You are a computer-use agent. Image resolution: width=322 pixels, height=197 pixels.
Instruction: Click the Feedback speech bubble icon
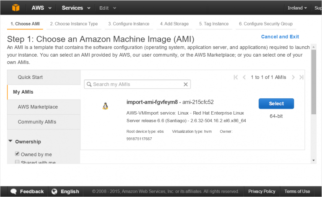point(13,192)
